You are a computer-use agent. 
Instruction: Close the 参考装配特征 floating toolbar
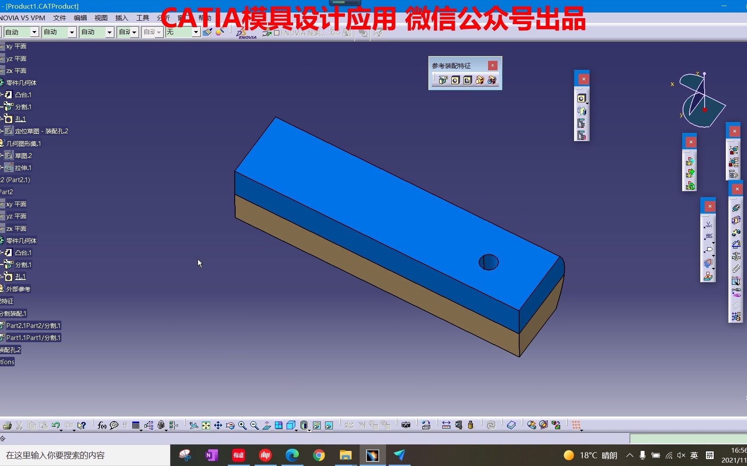(492, 66)
